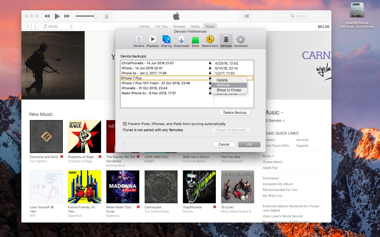This screenshot has width=380, height=237.
Task: Select the Devices preferences pane
Action: tap(226, 41)
